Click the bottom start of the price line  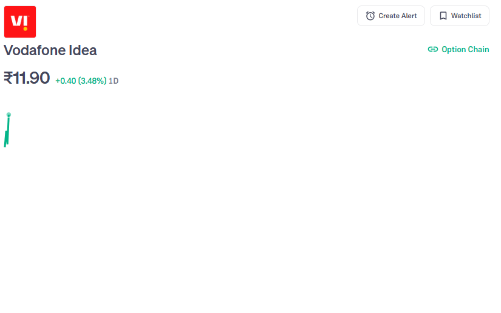[5, 145]
